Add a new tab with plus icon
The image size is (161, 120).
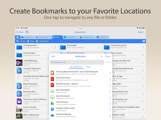[18, 37]
